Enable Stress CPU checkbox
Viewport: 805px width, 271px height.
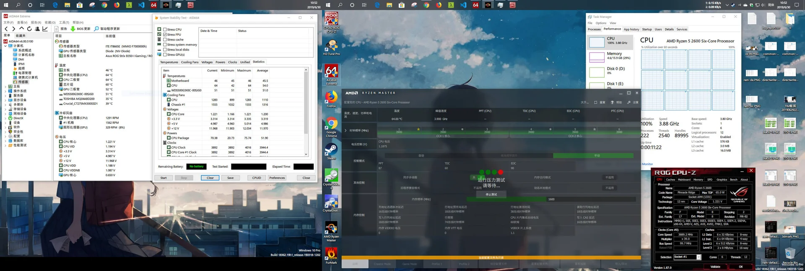pyautogui.click(x=165, y=29)
